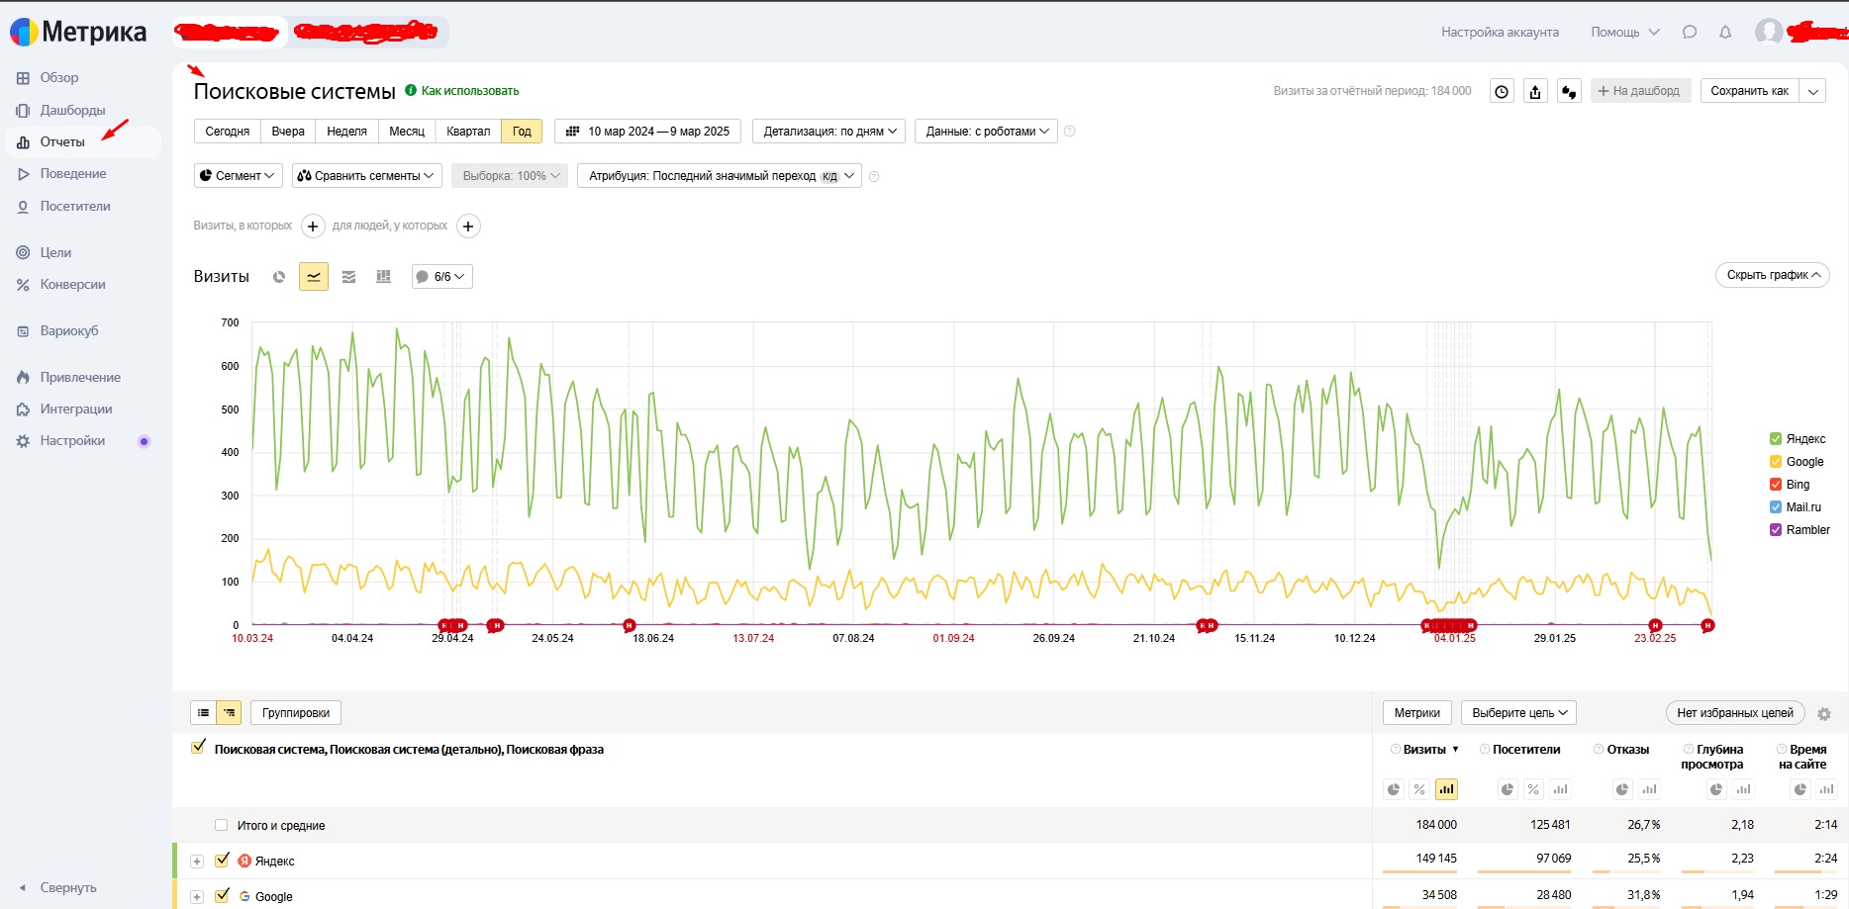
Task: Open the Детализация: по дням dropdown
Action: click(829, 132)
